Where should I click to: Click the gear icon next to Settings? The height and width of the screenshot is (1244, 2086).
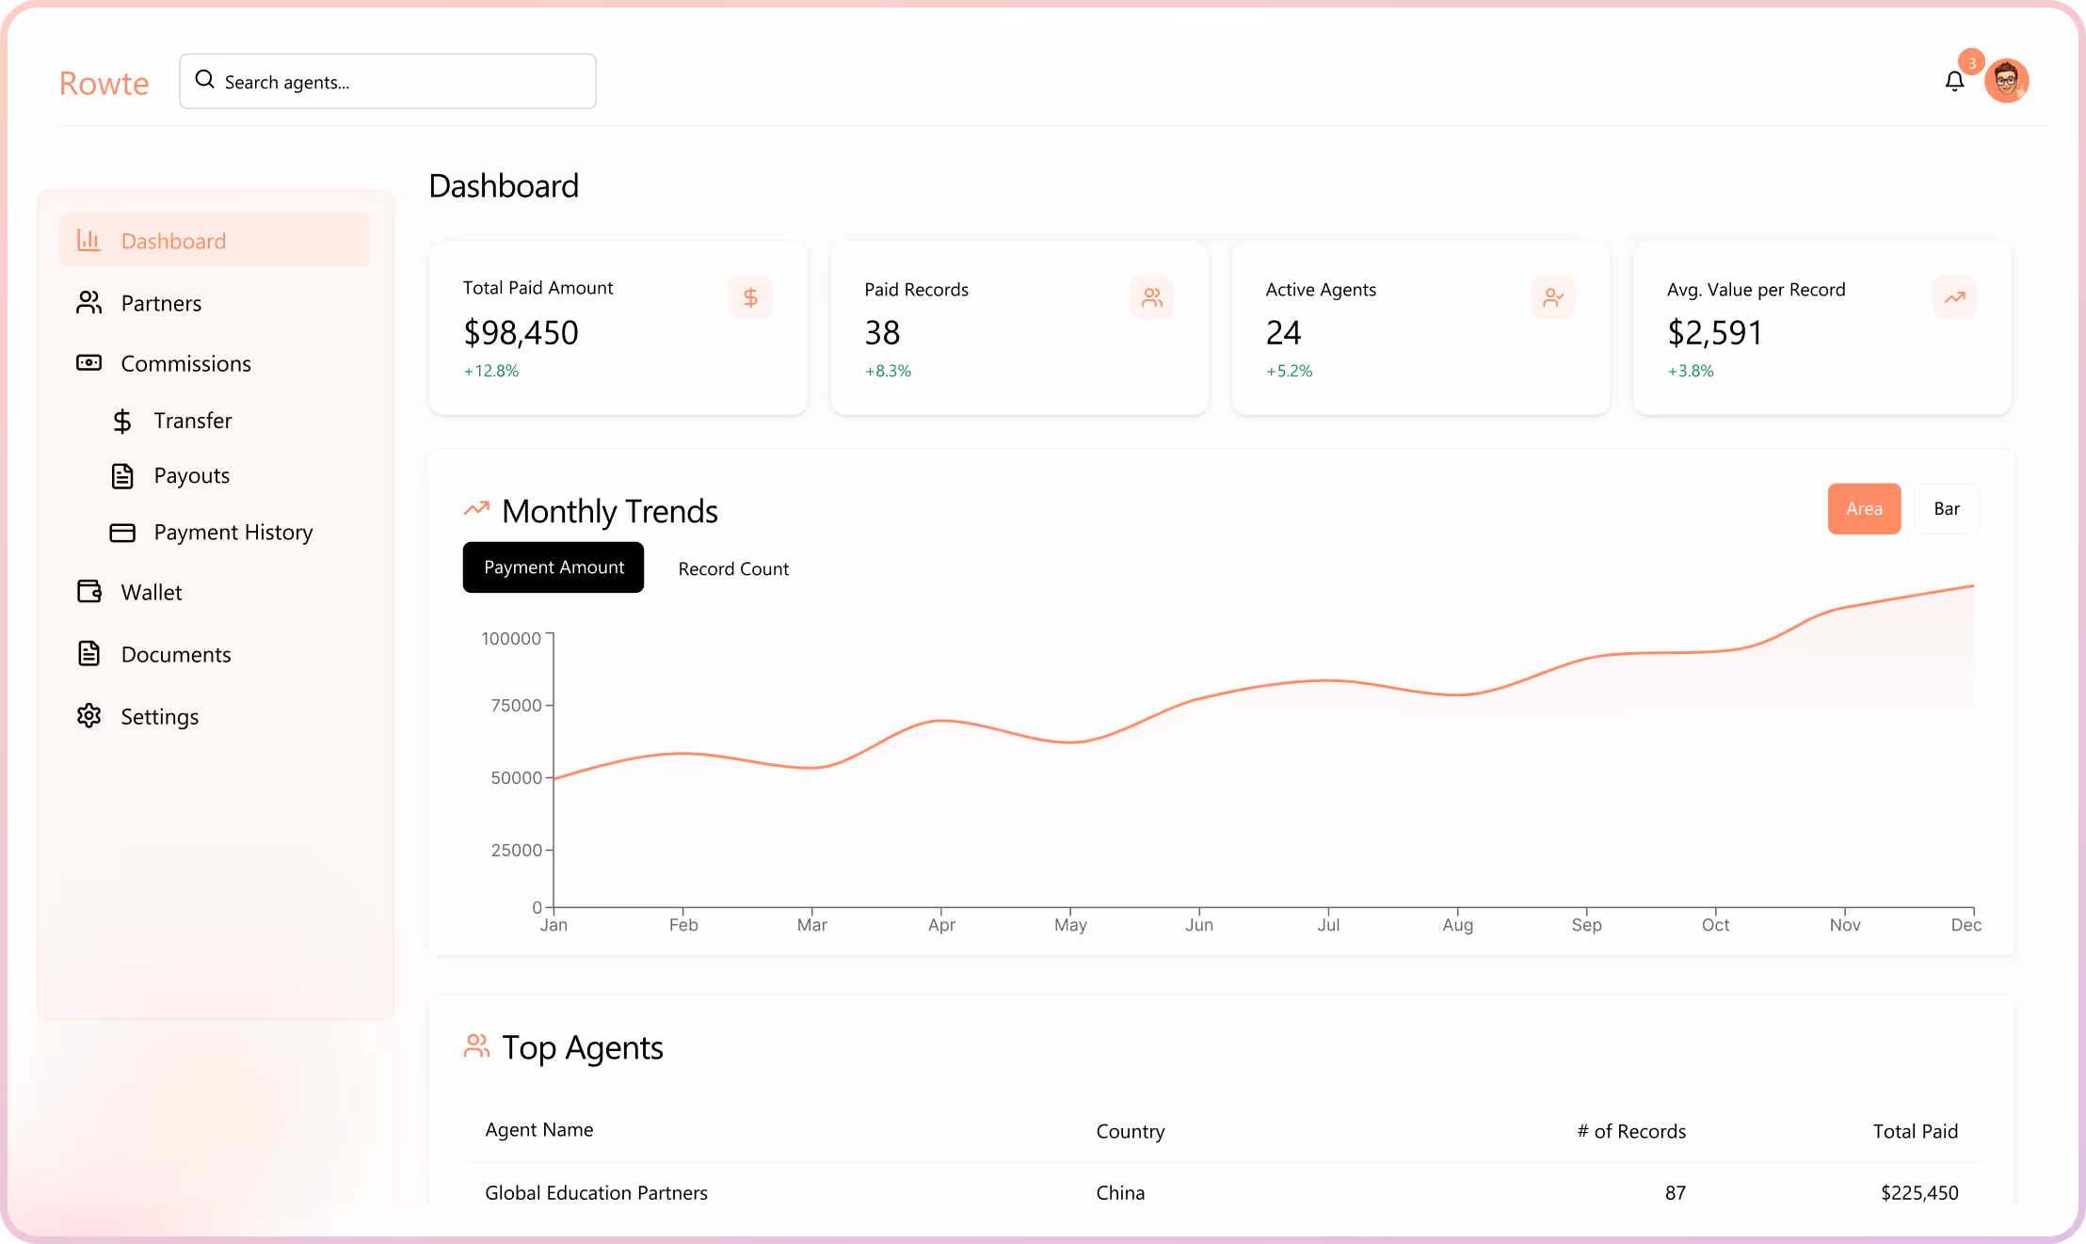coord(88,716)
